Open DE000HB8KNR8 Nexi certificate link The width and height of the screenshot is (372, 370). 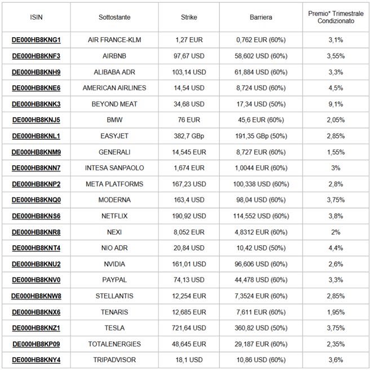(x=36, y=232)
